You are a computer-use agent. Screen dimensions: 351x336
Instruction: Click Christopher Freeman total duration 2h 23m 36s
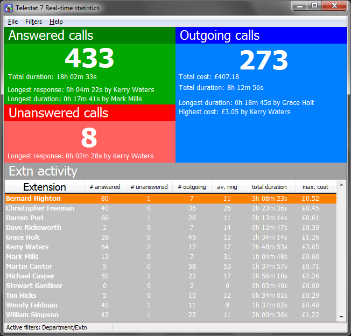coord(269,208)
